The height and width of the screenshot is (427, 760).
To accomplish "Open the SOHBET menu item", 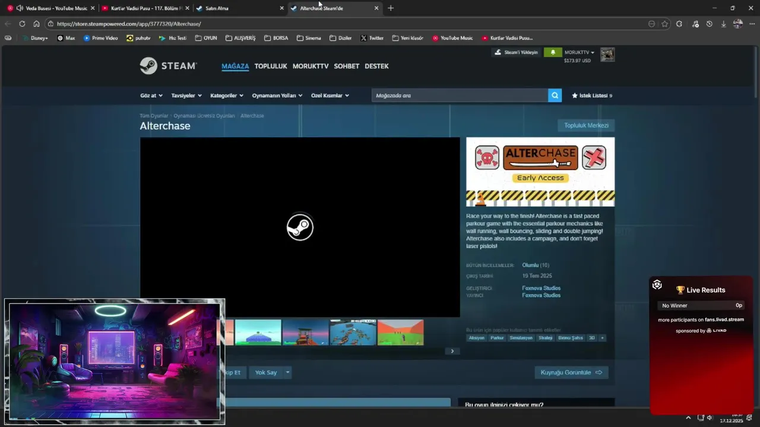I will pos(347,66).
